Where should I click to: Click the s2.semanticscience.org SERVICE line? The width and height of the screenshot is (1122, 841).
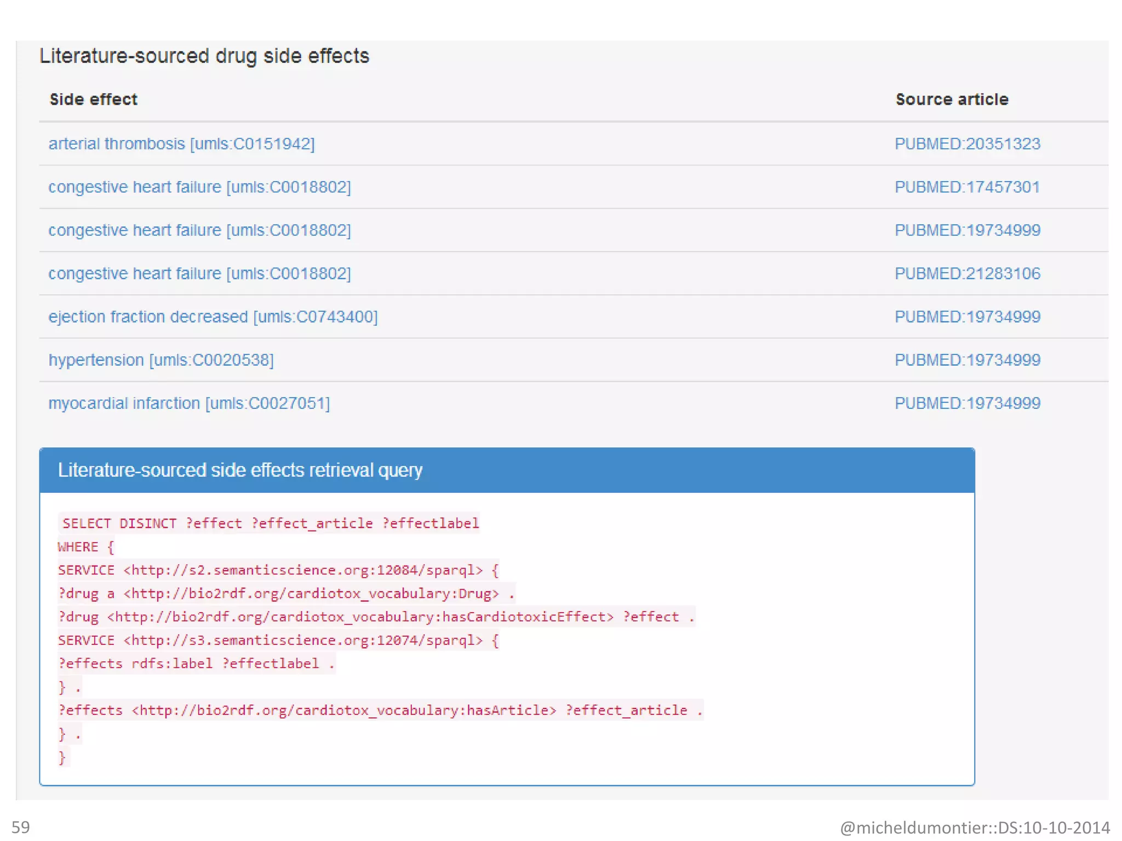pos(278,571)
